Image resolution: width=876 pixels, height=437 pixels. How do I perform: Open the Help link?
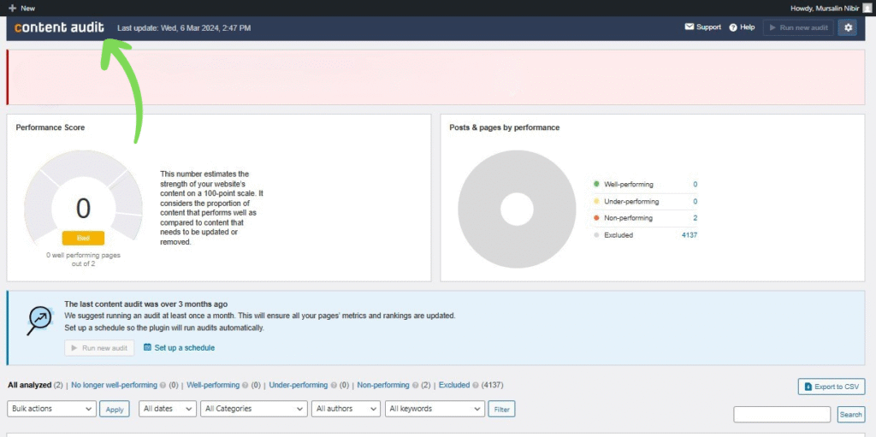click(x=748, y=27)
